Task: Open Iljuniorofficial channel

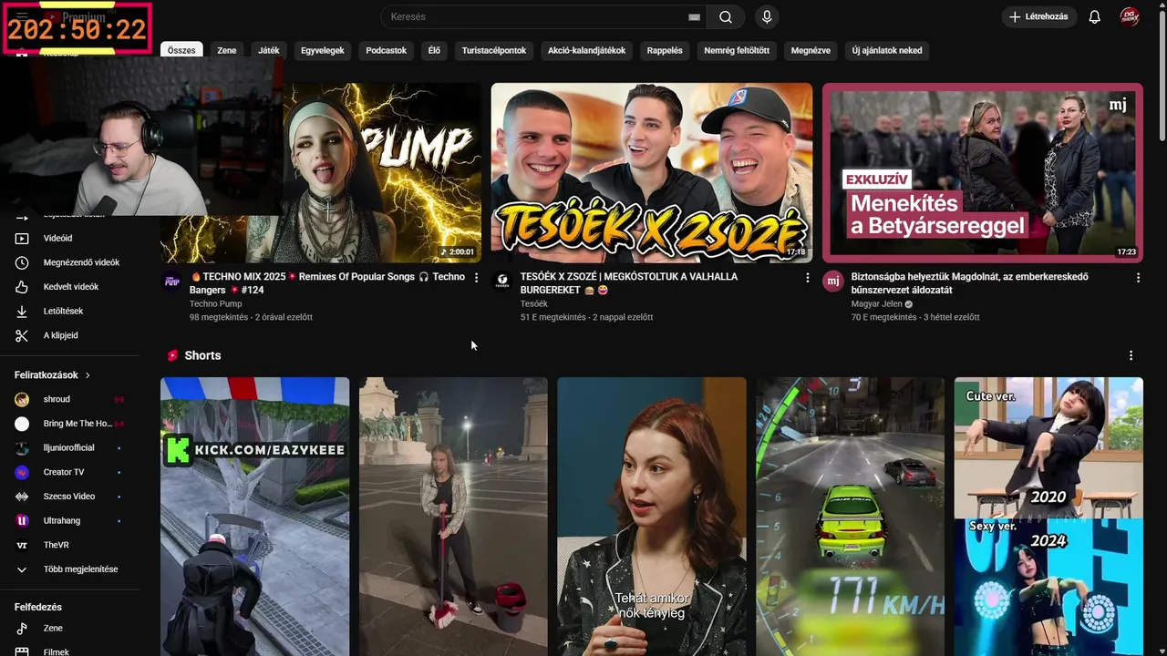Action: [x=69, y=448]
